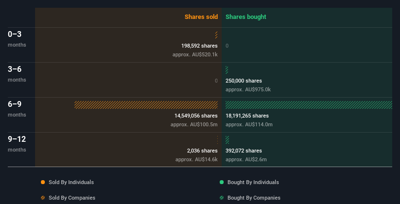Click the 18,191,265 shares value

[x=247, y=116]
